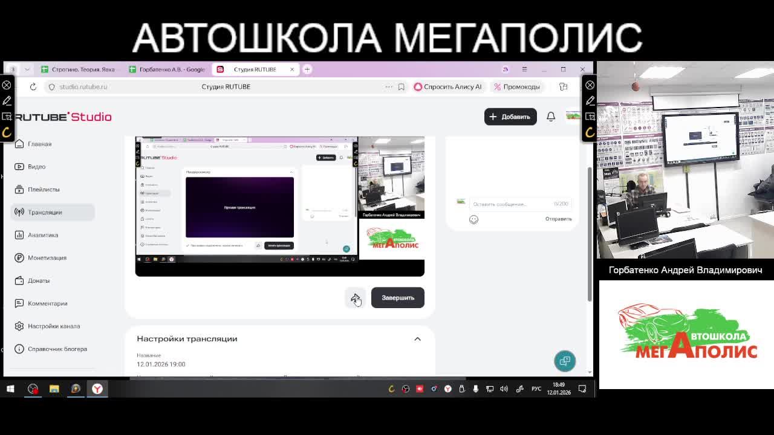Open File Explorer from the taskbar
This screenshot has height=435, width=774.
[x=54, y=389]
